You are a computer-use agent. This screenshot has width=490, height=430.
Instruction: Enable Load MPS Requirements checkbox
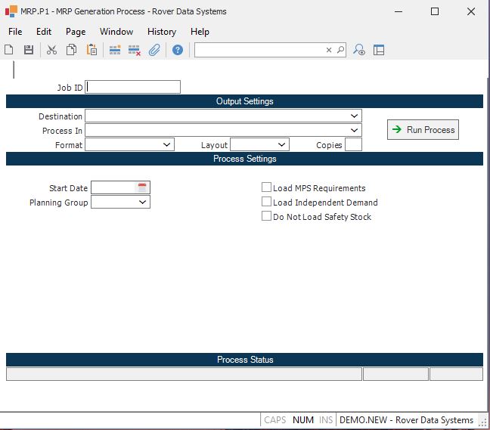266,187
